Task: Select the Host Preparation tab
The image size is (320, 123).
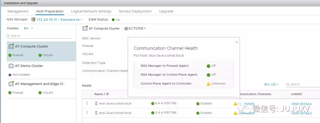Action: coord(50,12)
